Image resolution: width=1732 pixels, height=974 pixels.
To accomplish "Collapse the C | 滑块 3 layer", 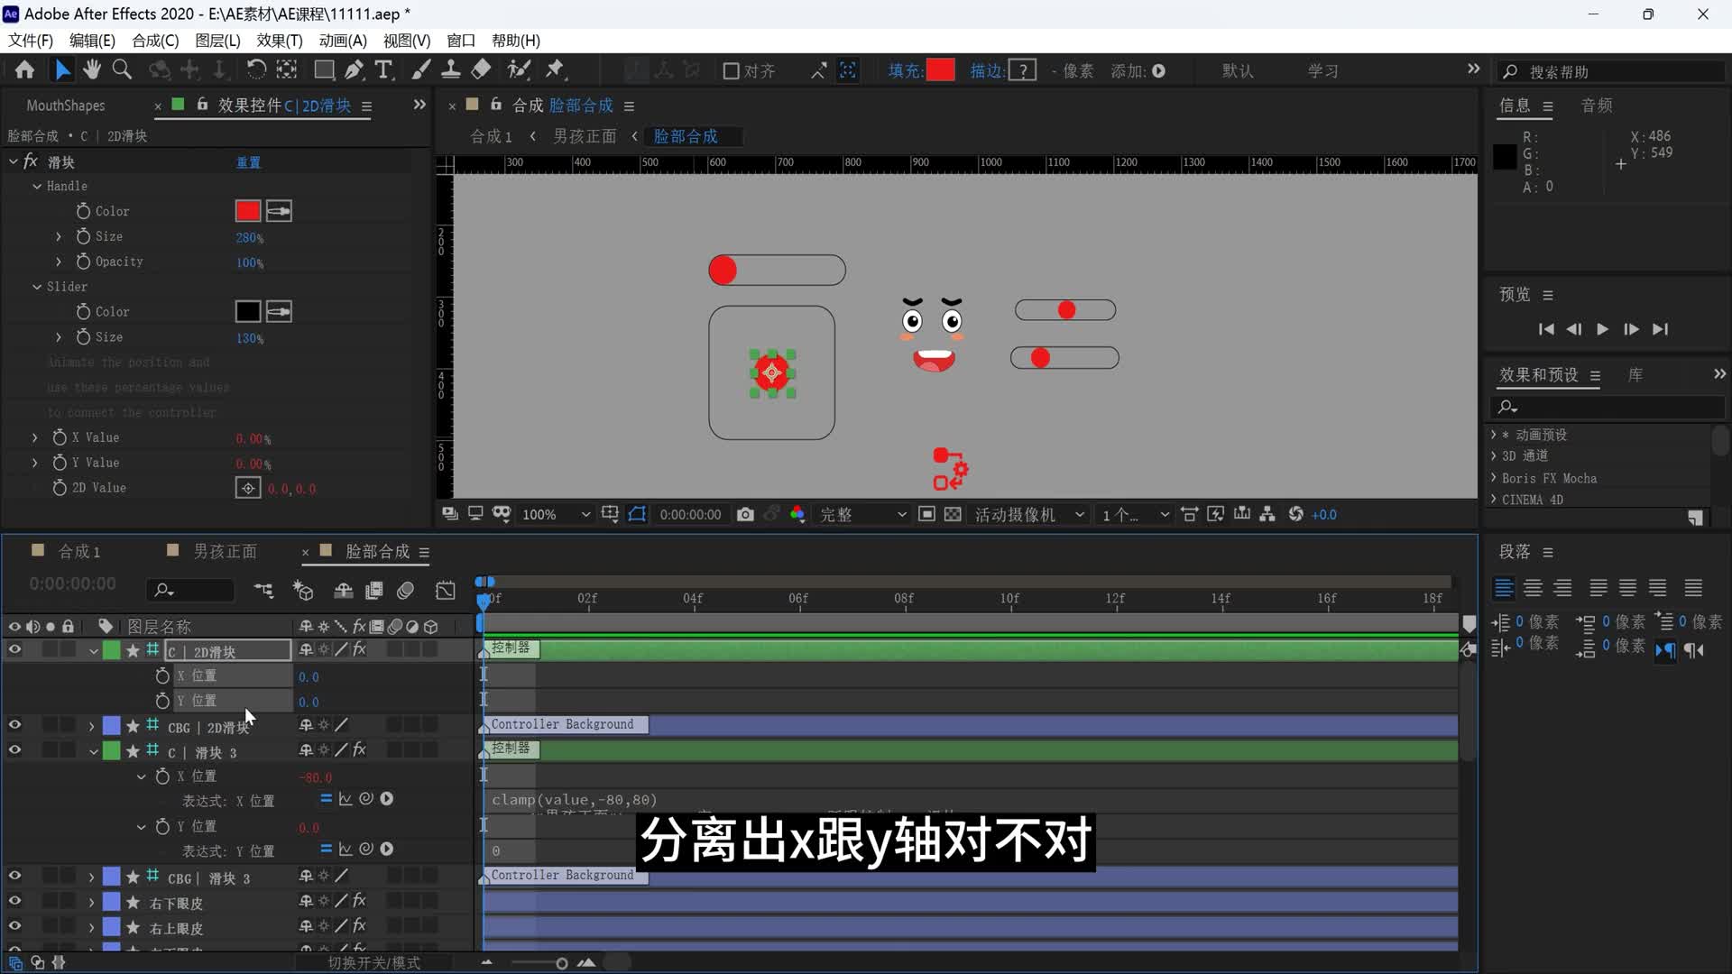I will tap(94, 751).
